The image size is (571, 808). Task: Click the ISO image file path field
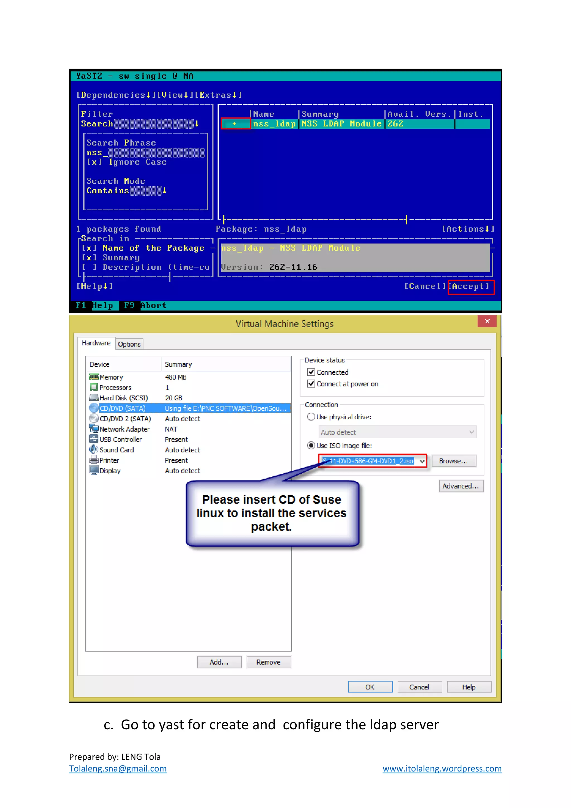[369, 461]
